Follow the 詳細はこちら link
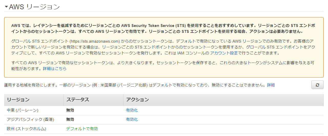Screen dimensions: 328x136 (x=55, y=69)
